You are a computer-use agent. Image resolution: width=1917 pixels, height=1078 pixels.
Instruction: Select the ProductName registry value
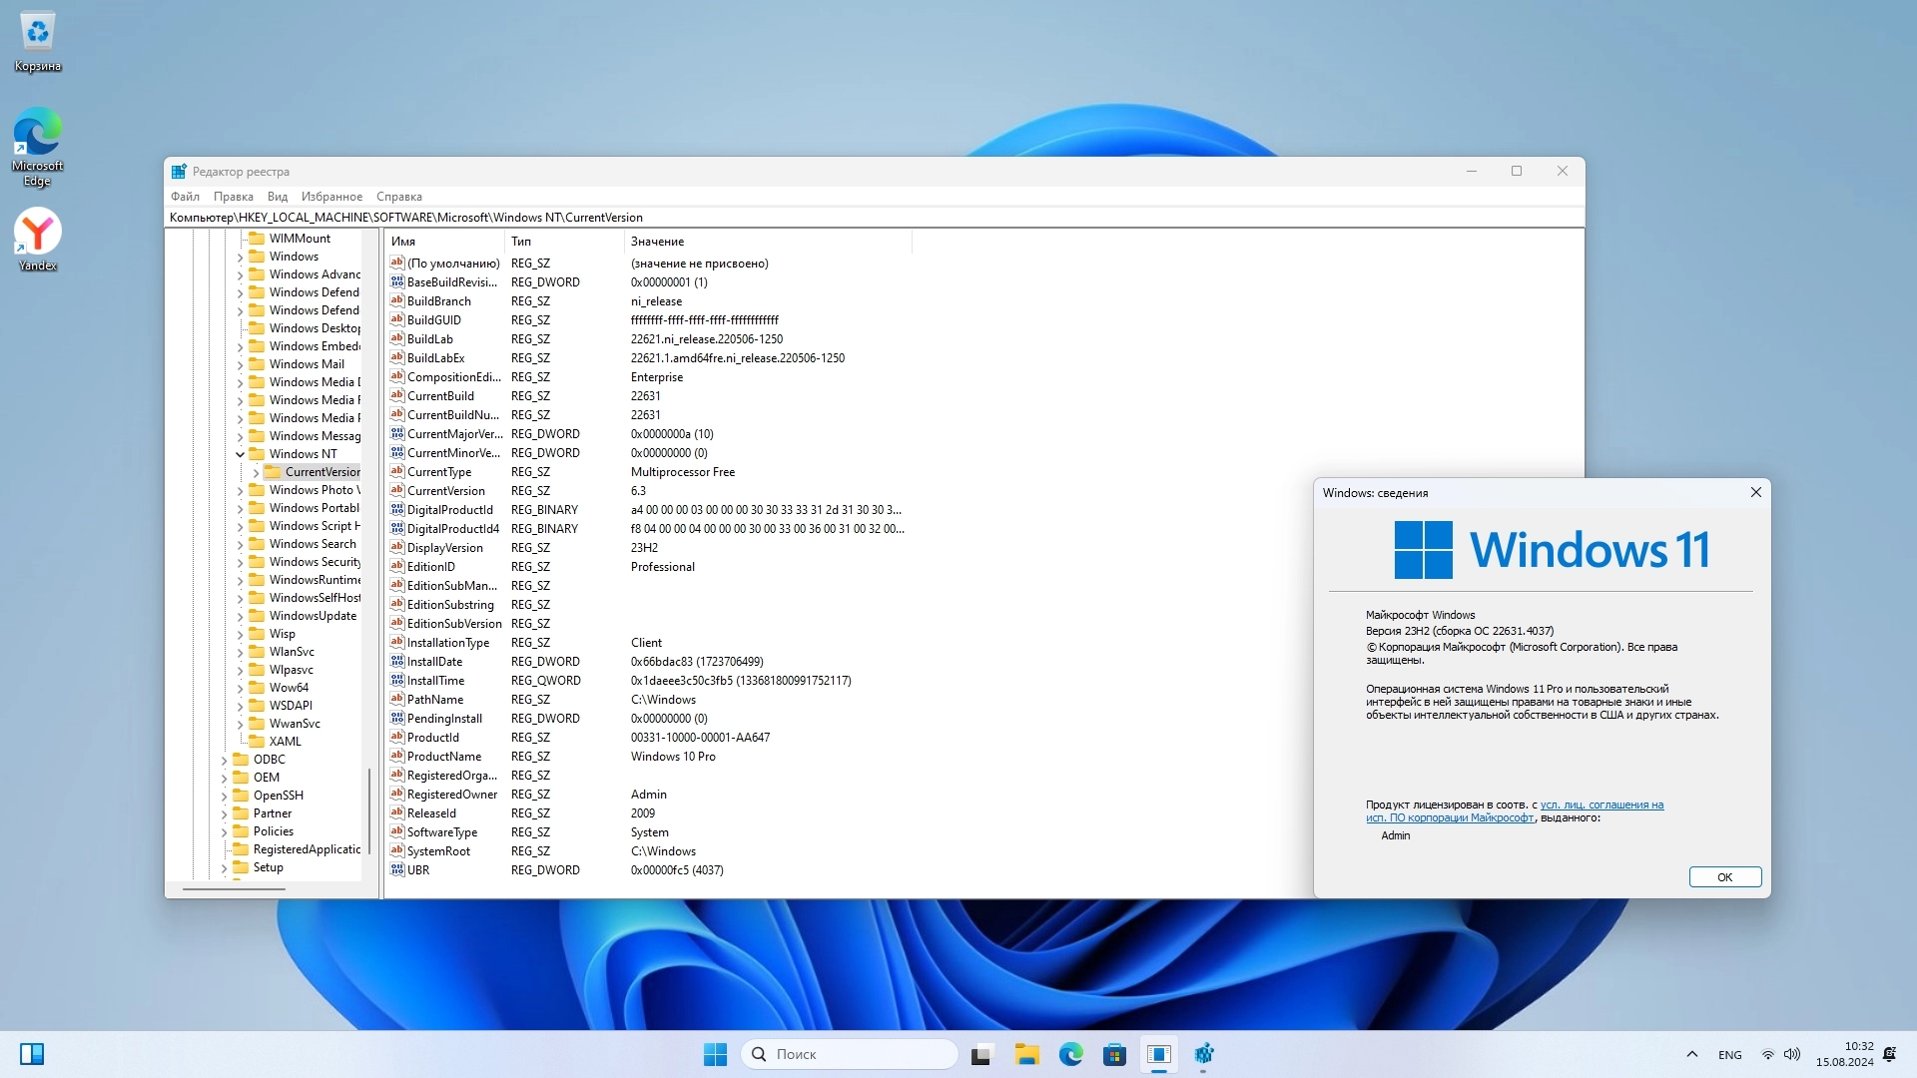[x=443, y=757]
